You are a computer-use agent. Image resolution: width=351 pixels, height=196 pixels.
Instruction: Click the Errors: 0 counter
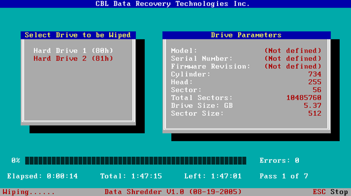pos(279,160)
